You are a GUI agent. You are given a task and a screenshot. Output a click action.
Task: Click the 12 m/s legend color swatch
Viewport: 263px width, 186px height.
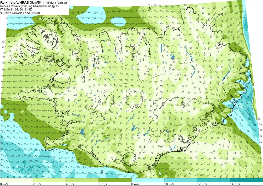214,180
